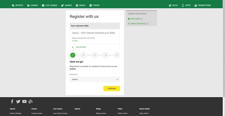Click external-link icon next to Unibet Community

pos(147,24)
